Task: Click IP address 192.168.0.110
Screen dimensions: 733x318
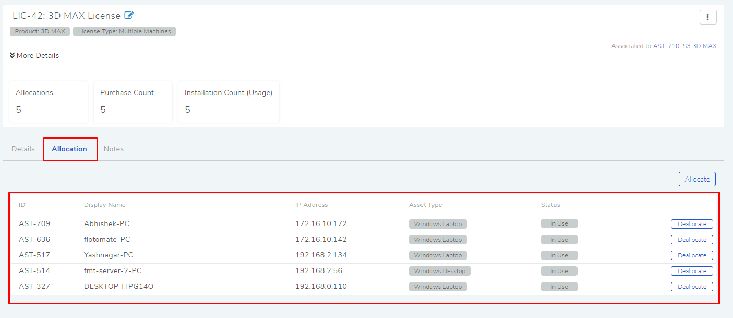Action: pos(321,286)
